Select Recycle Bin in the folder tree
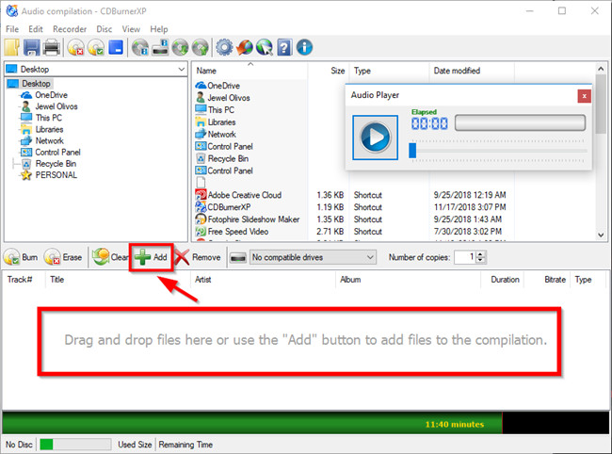 (x=55, y=163)
